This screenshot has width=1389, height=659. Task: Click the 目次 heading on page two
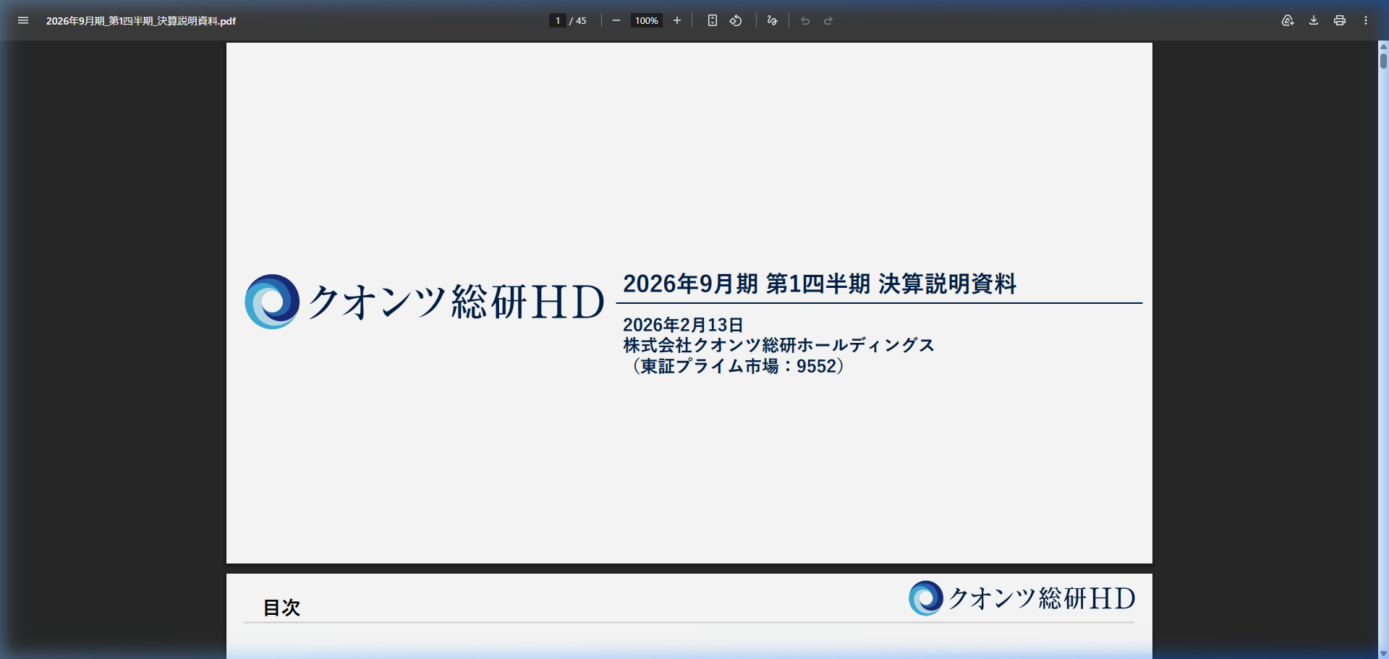tap(281, 608)
